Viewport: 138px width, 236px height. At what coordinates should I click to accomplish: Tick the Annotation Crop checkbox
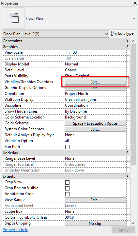point(67,194)
